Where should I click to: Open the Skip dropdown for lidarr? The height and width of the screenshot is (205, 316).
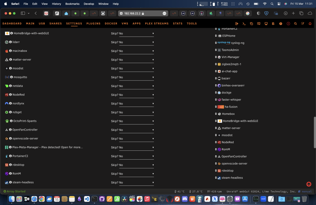(137, 42)
